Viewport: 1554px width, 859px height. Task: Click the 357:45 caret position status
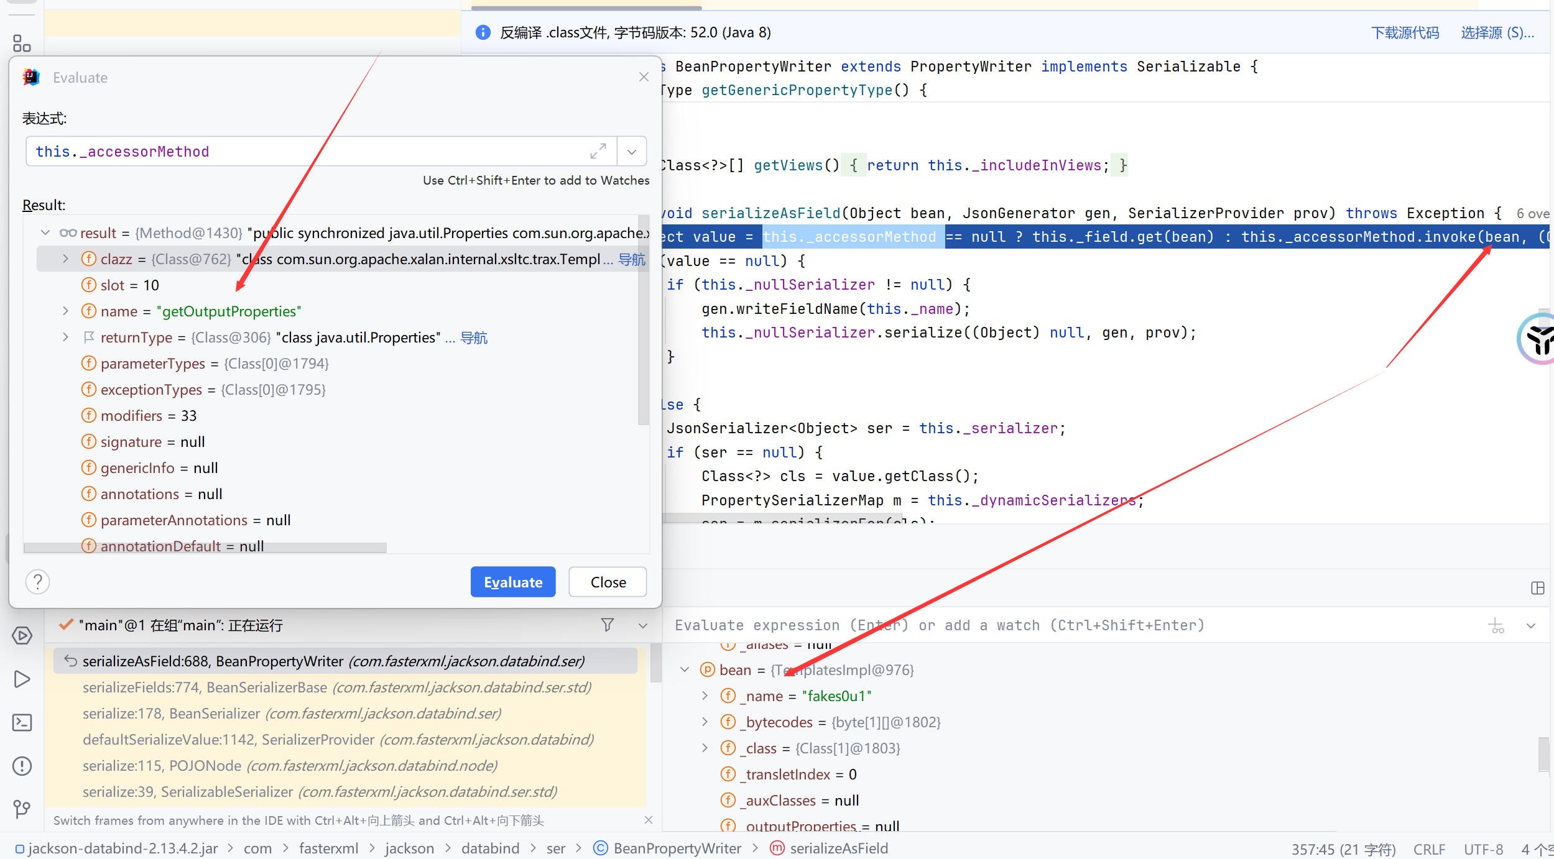pos(1343,849)
